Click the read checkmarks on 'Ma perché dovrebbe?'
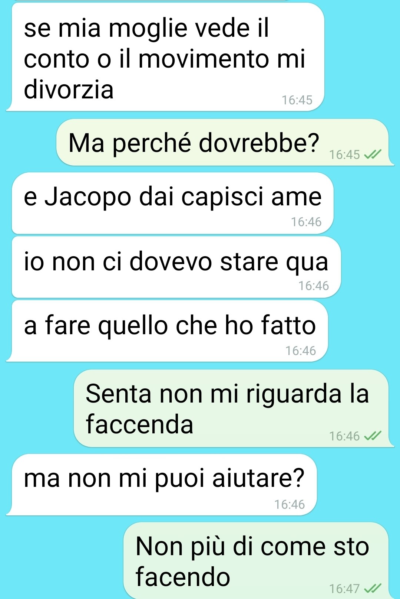Image resolution: width=400 pixels, height=599 pixels. 373,154
